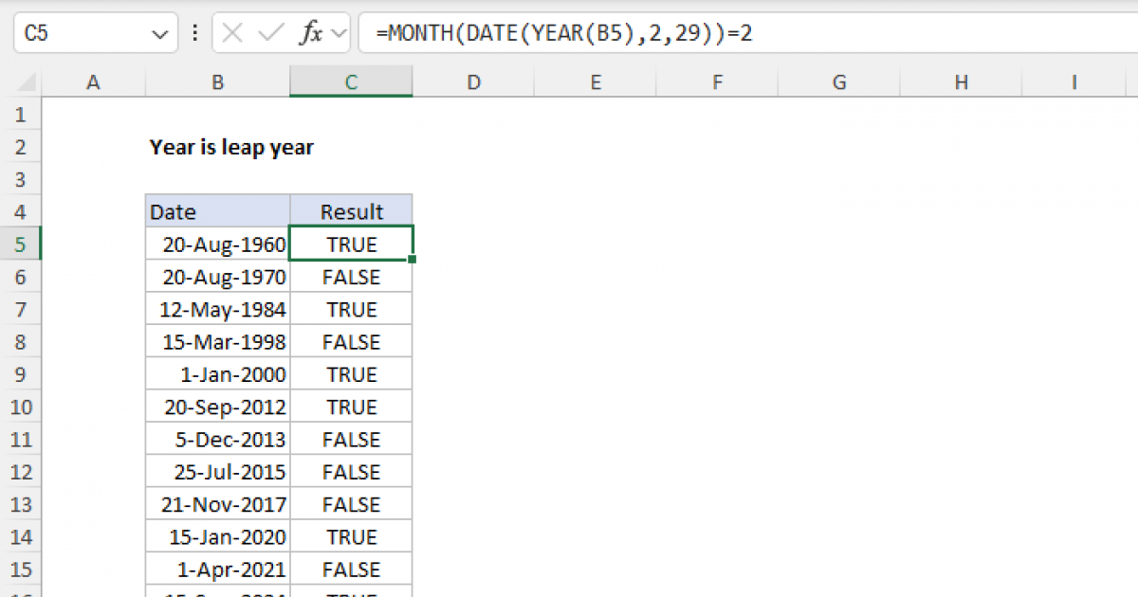The width and height of the screenshot is (1138, 597).
Task: Select the Result header cell
Action: click(x=351, y=211)
